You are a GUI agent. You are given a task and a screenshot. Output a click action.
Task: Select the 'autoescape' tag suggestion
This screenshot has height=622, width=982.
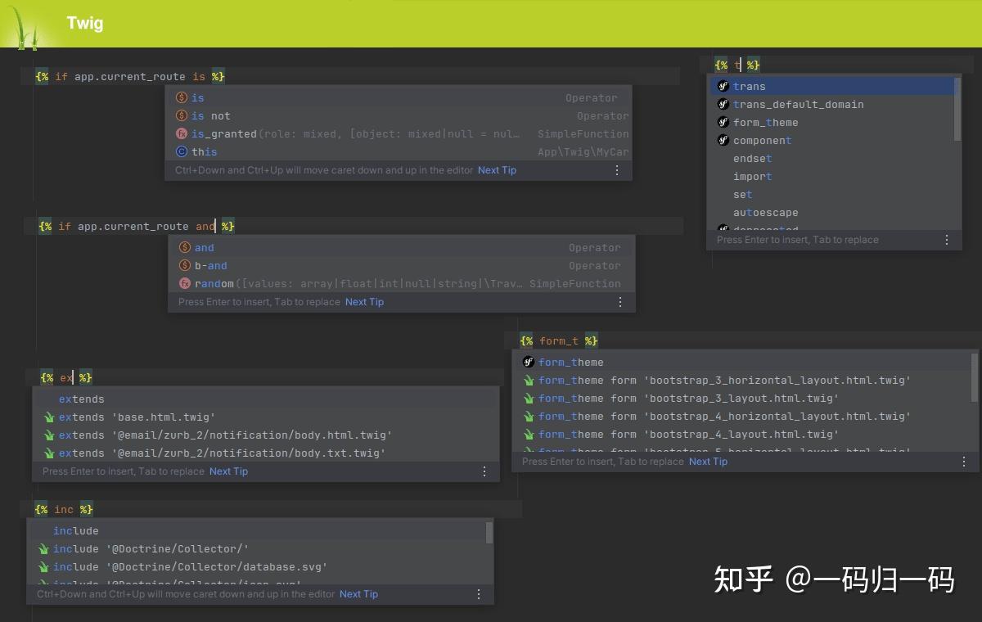point(831,212)
